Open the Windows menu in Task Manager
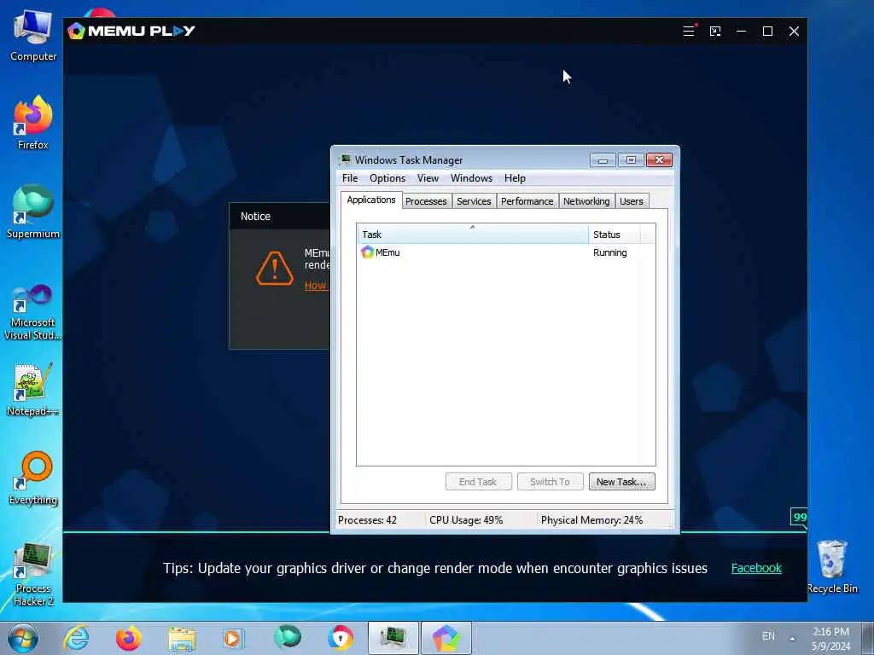The height and width of the screenshot is (655, 874). (471, 178)
